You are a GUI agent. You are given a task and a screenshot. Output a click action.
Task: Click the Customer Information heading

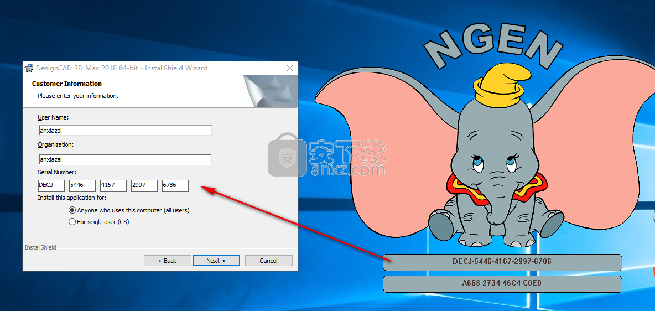pos(67,84)
